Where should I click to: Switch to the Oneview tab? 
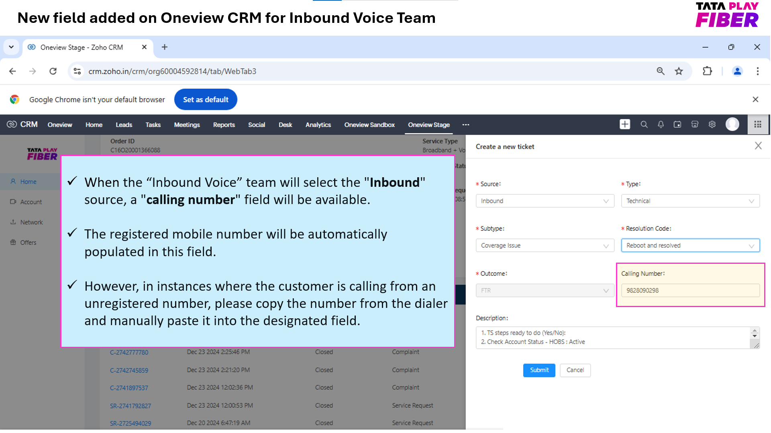pyautogui.click(x=60, y=125)
